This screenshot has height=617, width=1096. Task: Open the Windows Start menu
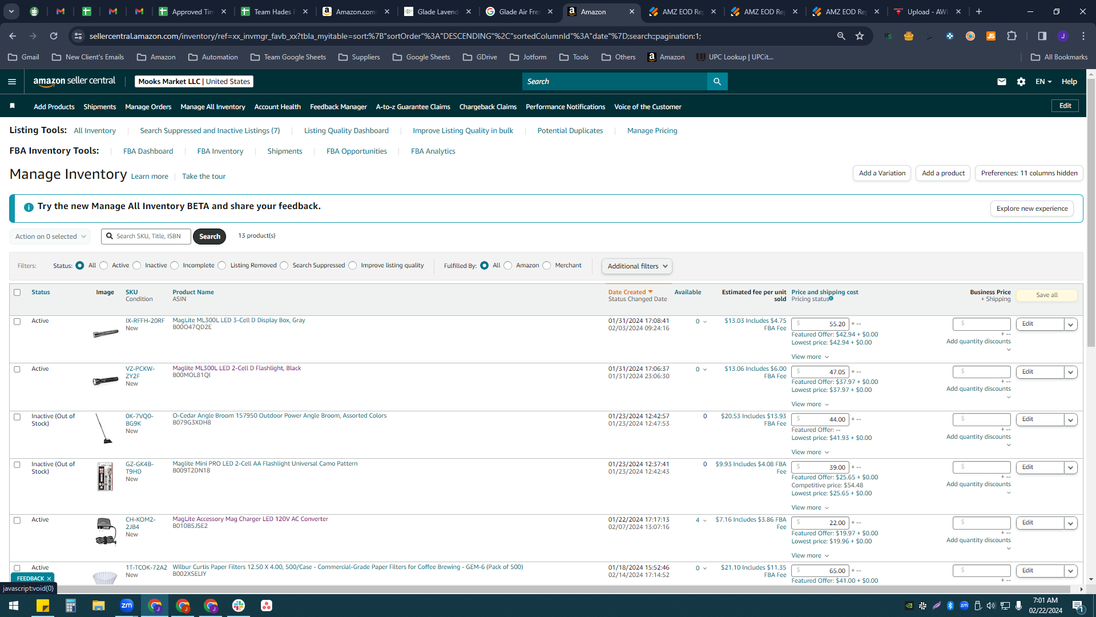(14, 606)
